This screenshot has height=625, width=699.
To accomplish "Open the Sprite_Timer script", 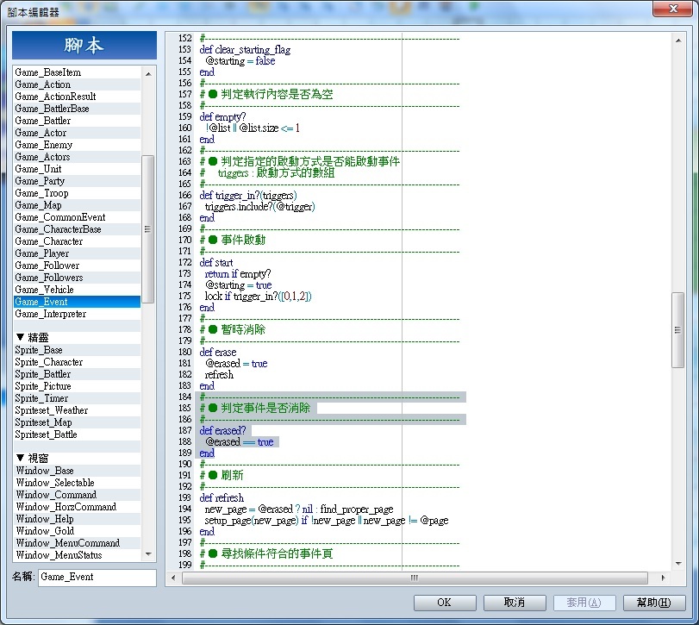I will 77,398.
